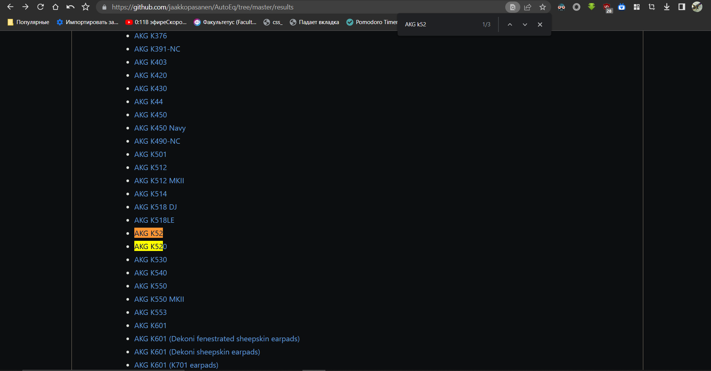711x371 pixels.
Task: Open the Популярные bookmarks folder
Action: click(28, 22)
